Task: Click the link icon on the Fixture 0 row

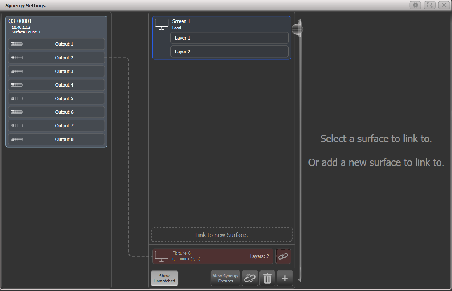Action: point(283,256)
